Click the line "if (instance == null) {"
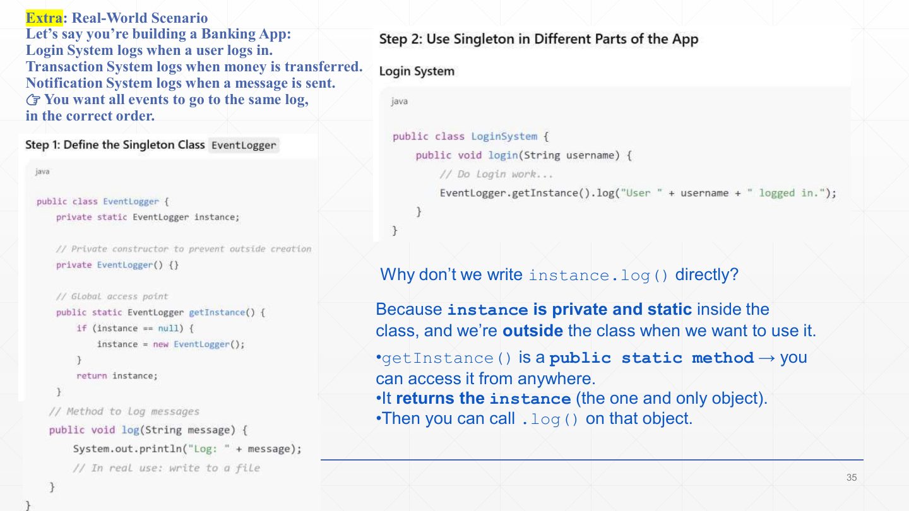The width and height of the screenshot is (909, 511). coord(134,328)
